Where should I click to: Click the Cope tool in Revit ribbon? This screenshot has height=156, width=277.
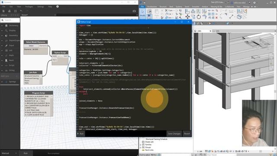click(x=169, y=10)
